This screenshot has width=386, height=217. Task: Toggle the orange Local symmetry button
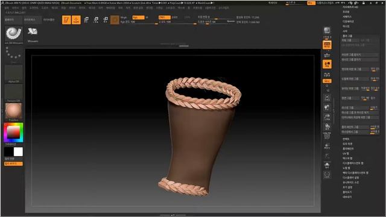(327, 64)
